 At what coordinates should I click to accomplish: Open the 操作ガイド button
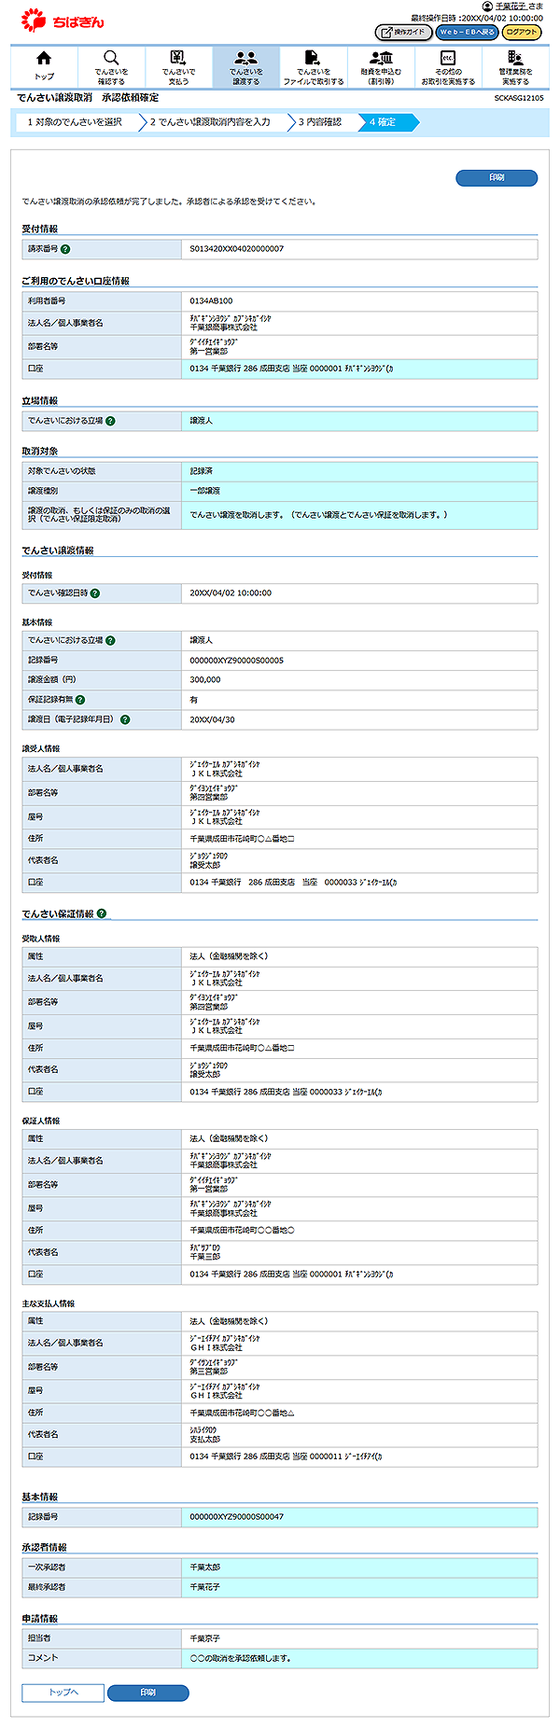pyautogui.click(x=403, y=32)
